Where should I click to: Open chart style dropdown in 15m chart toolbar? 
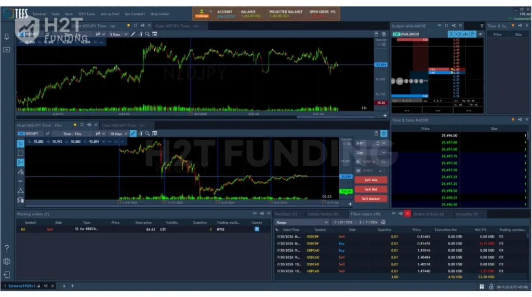pyautogui.click(x=100, y=134)
